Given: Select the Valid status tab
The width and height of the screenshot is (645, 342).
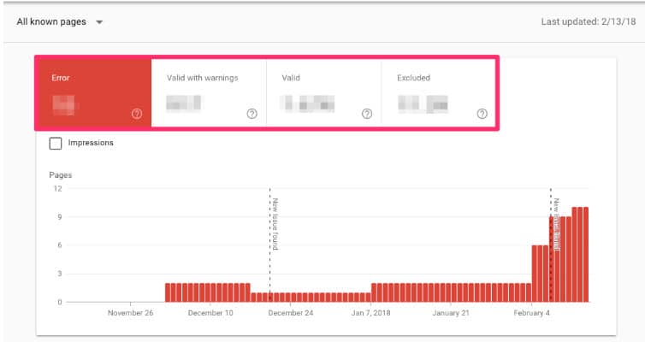Looking at the screenshot, I should point(324,92).
